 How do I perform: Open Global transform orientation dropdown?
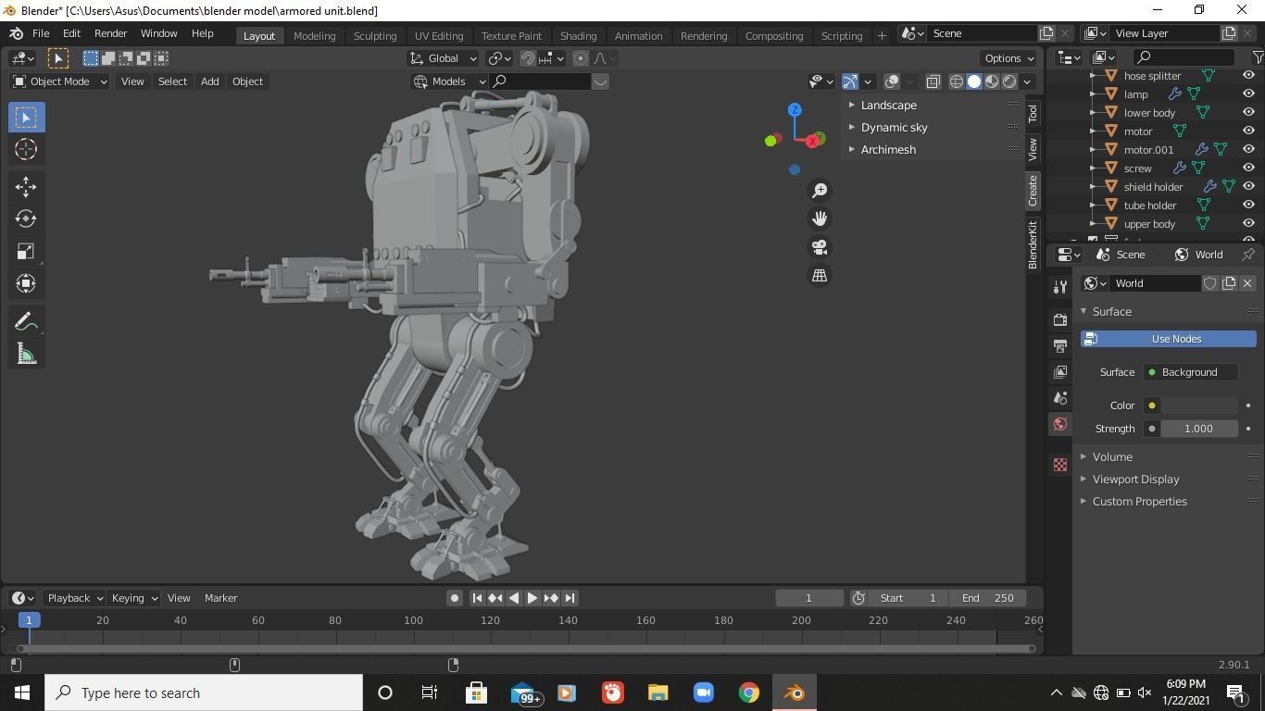click(x=444, y=58)
